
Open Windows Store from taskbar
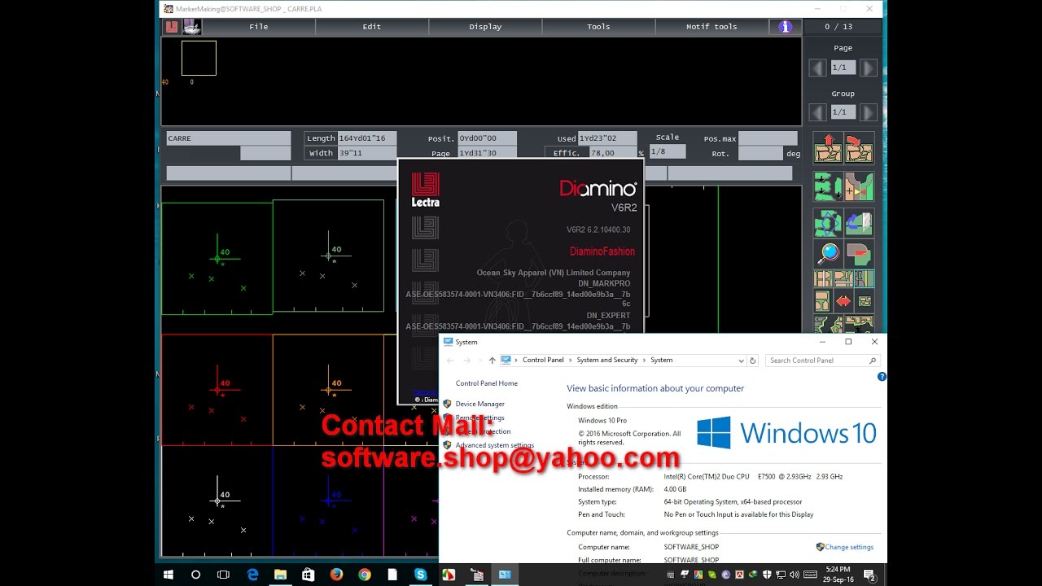pyautogui.click(x=308, y=575)
